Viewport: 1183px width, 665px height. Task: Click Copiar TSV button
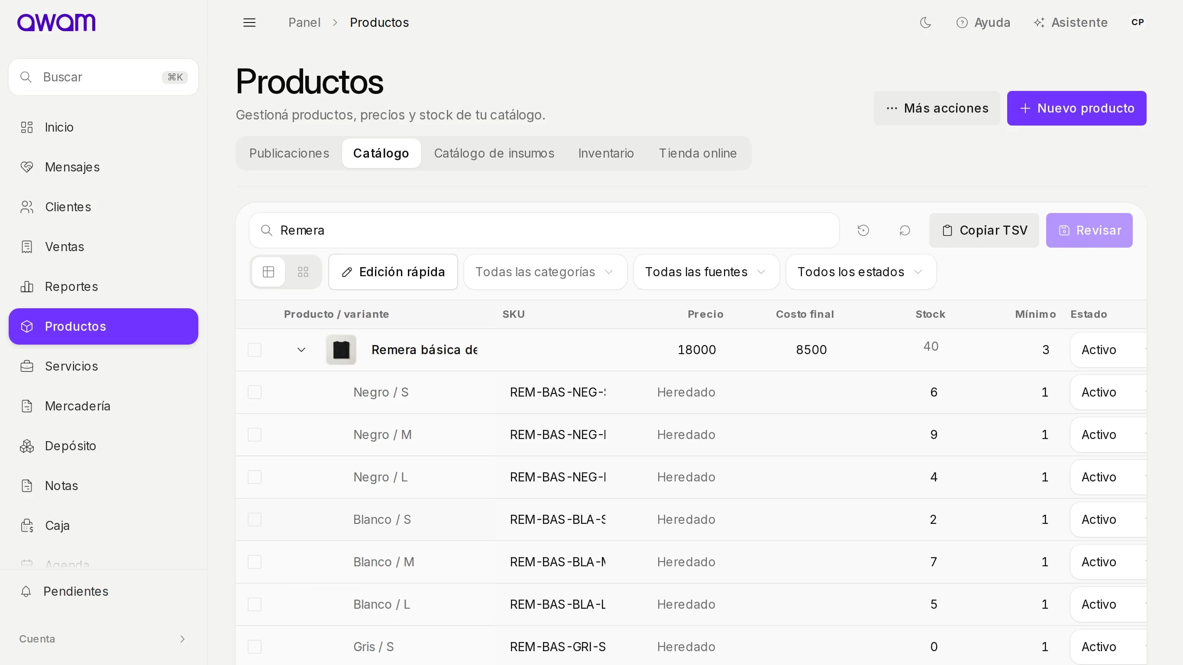coord(984,230)
